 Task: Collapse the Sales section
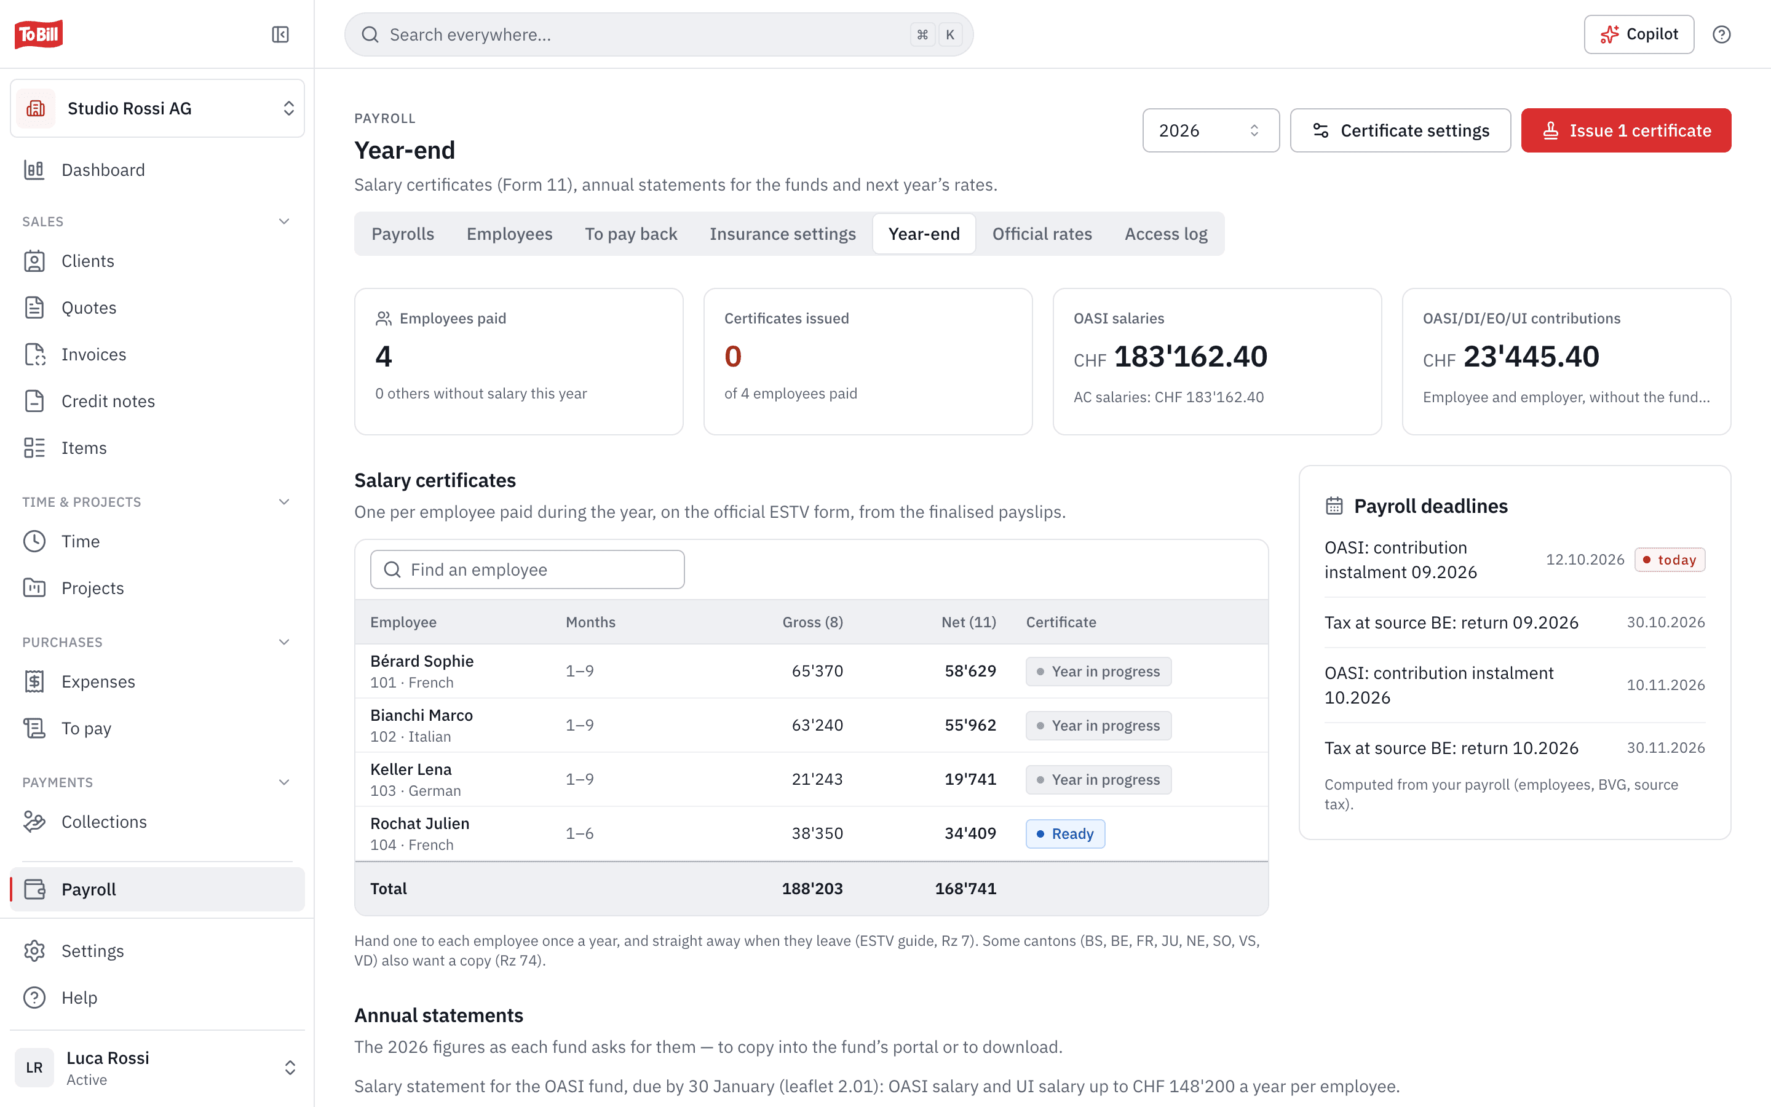point(284,221)
